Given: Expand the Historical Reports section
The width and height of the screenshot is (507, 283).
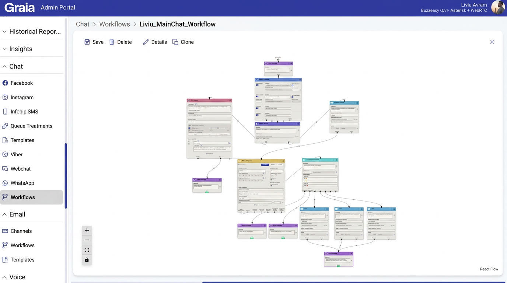Looking at the screenshot, I should point(32,32).
